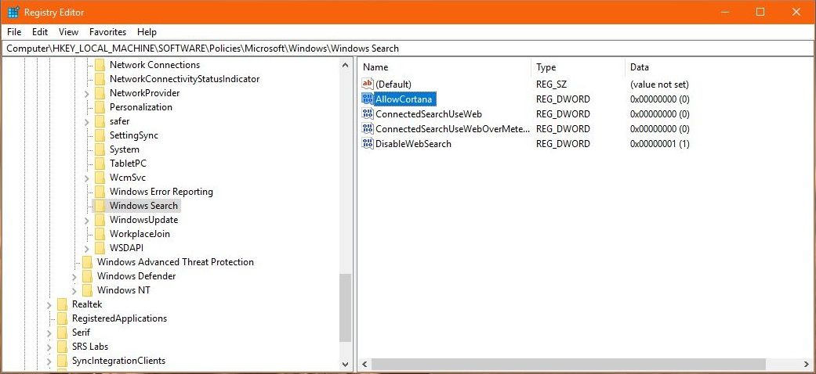The image size is (816, 374).
Task: Click the 0x00000001 (1) data cell
Action: coord(659,144)
